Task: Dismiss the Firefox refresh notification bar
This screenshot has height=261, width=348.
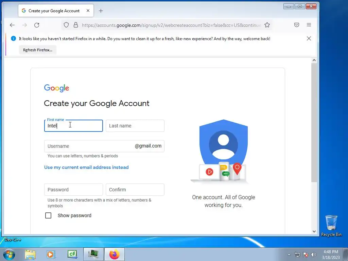Action: 309,39
